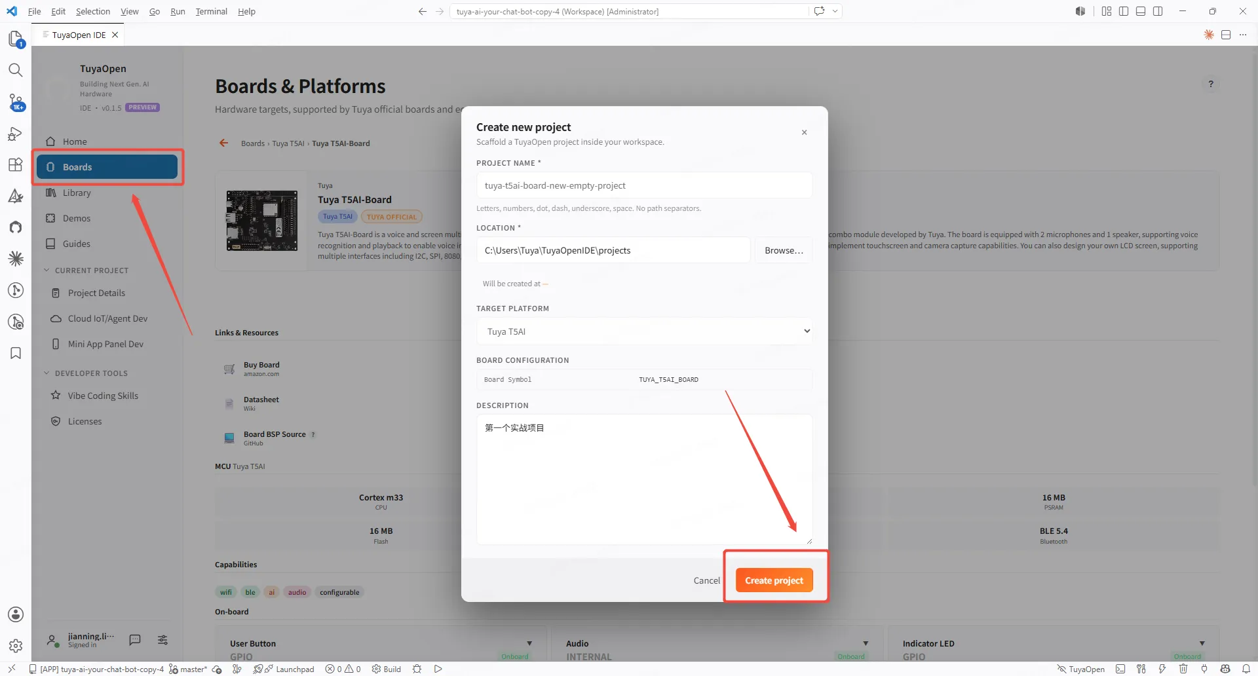Click the lightning flash icon in status bar
This screenshot has height=676, width=1258.
click(x=1162, y=669)
